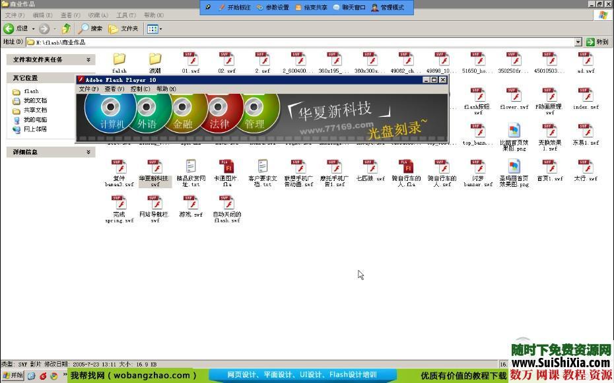614x383 pixels.
Task: Click the green Up-folder arrow icon
Action: tap(65, 28)
